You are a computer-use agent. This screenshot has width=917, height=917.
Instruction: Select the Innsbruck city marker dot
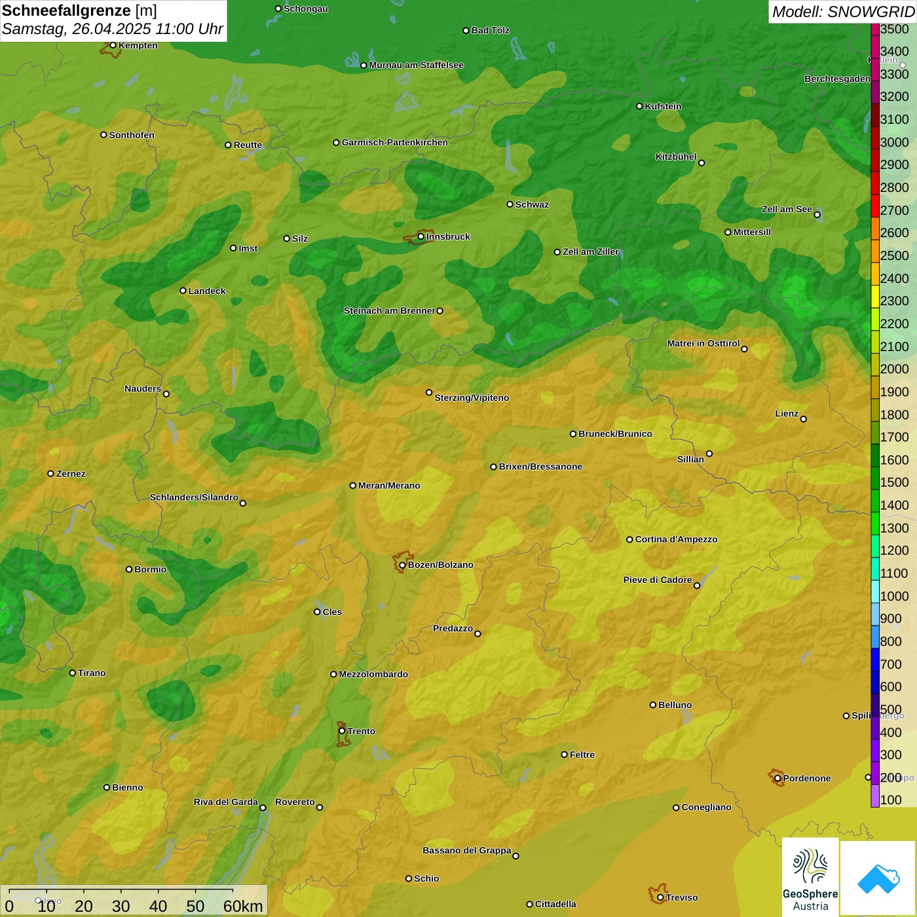point(421,236)
